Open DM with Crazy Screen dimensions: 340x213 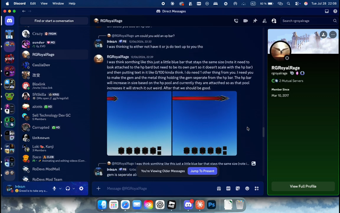click(x=54, y=34)
